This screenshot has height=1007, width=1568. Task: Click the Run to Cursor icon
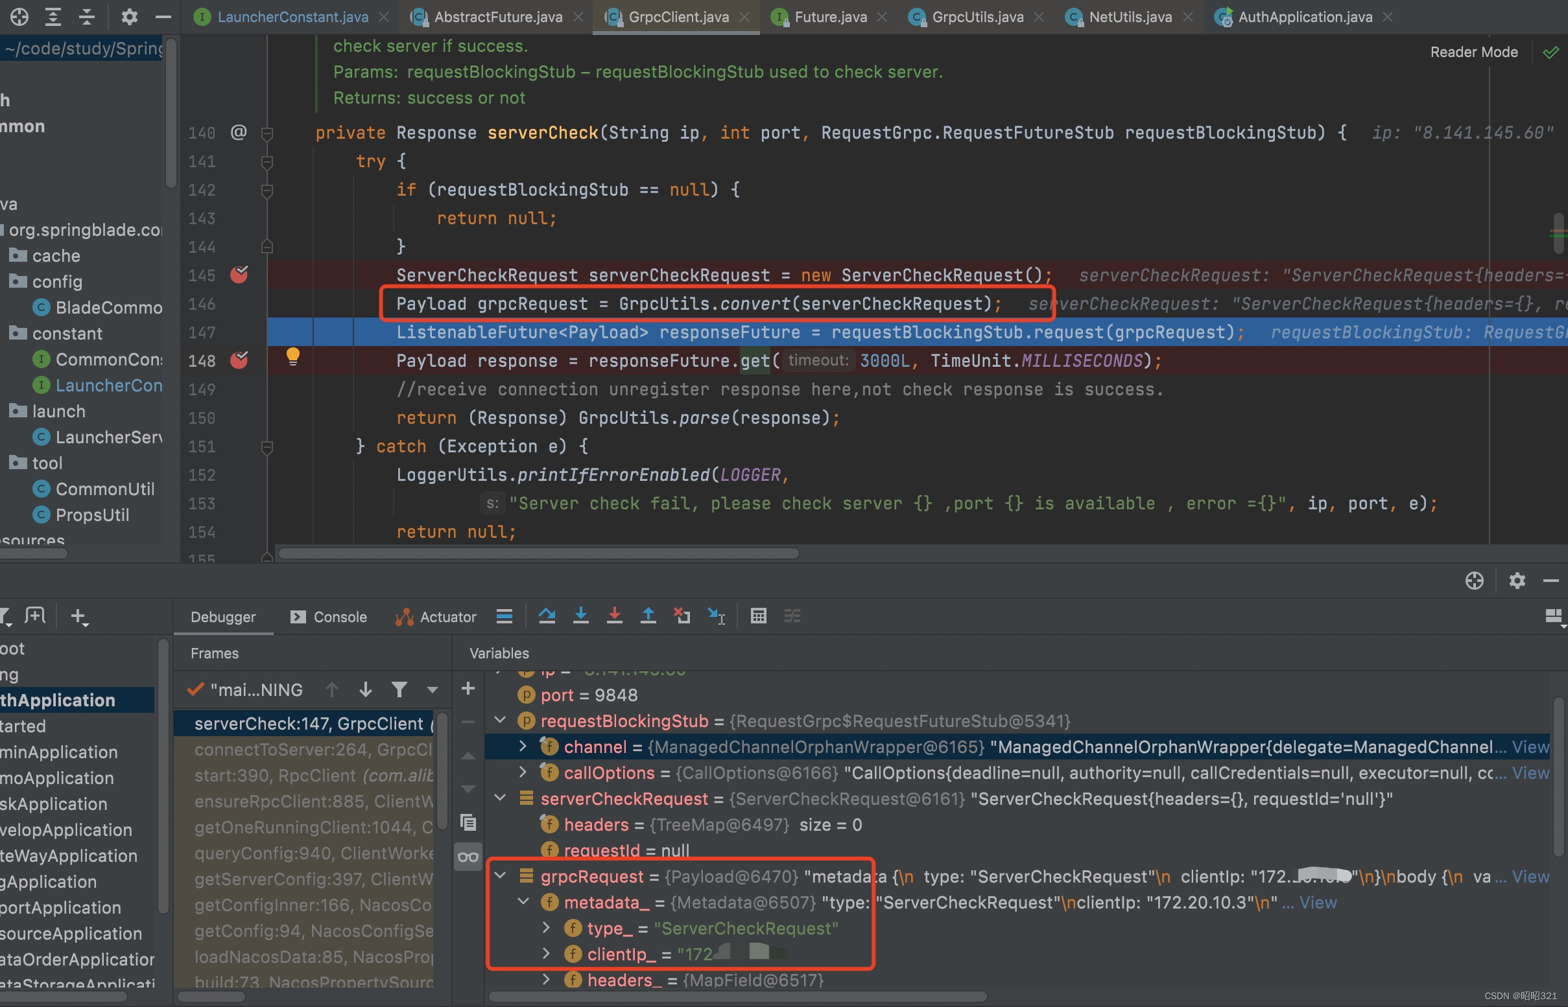[717, 616]
